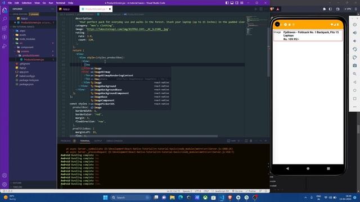This screenshot has width=360, height=202.
Task: Click the emulator zoom magnifier icon
Action: click(355, 74)
